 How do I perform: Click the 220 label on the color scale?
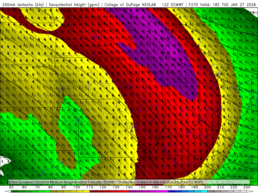click(233, 187)
